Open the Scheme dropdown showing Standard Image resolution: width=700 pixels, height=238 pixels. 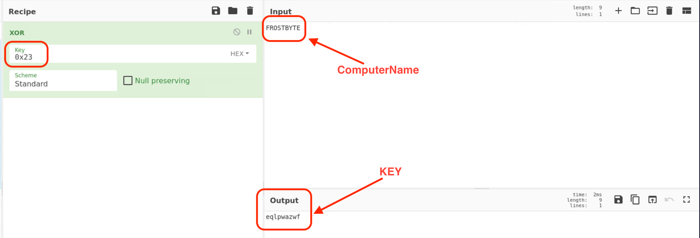tap(63, 81)
